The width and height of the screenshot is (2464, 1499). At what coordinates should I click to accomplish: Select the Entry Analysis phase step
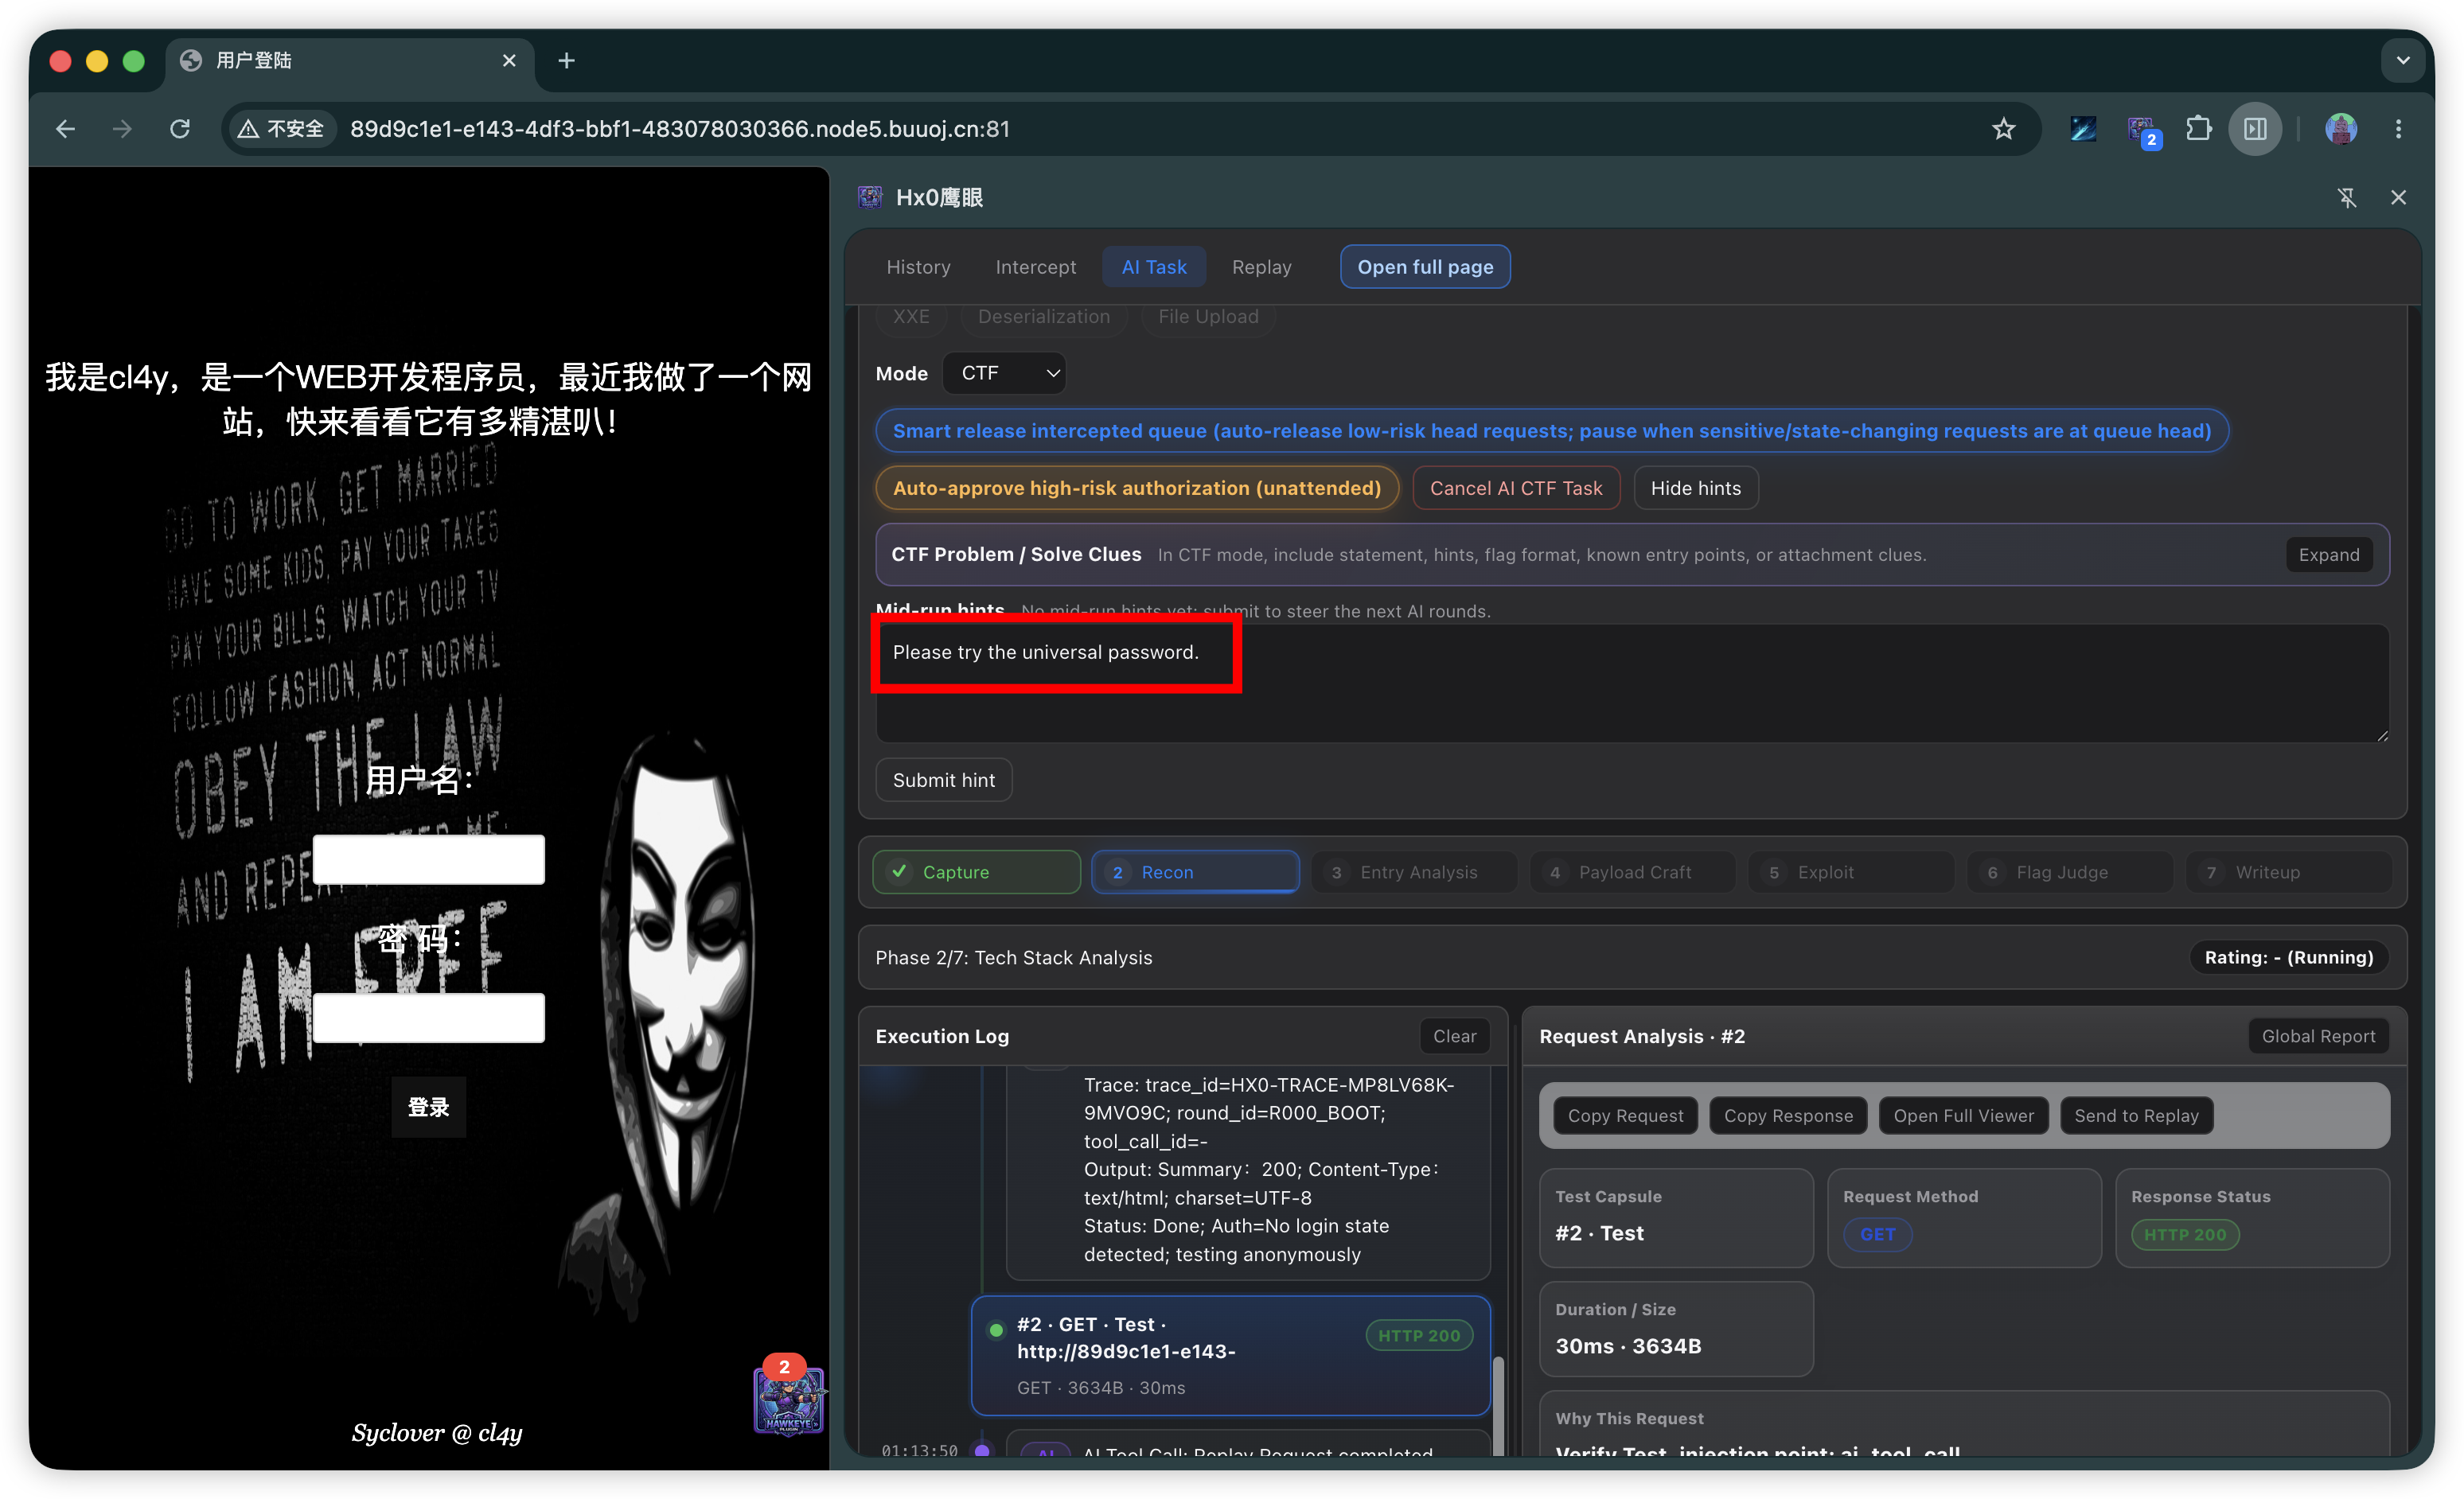point(1414,872)
